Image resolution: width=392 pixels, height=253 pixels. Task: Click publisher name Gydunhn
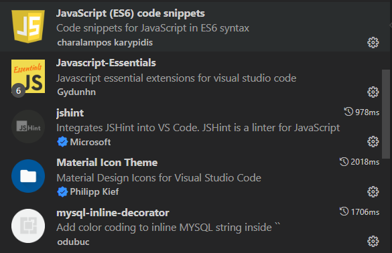click(76, 92)
